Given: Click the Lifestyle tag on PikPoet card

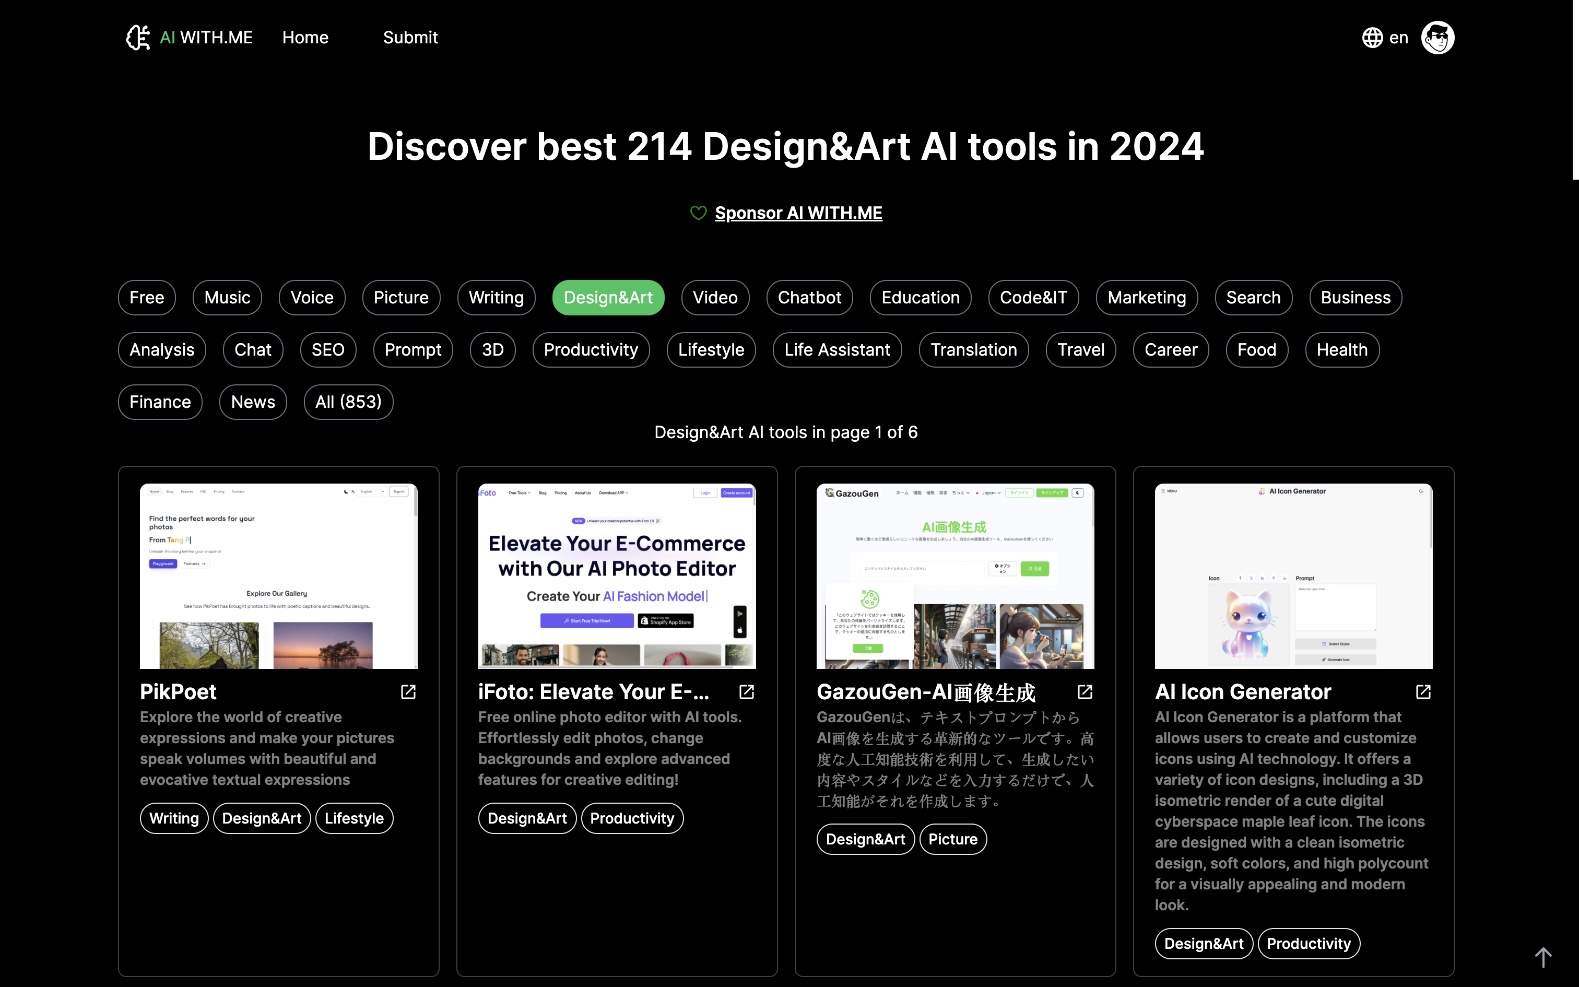Looking at the screenshot, I should 353,818.
